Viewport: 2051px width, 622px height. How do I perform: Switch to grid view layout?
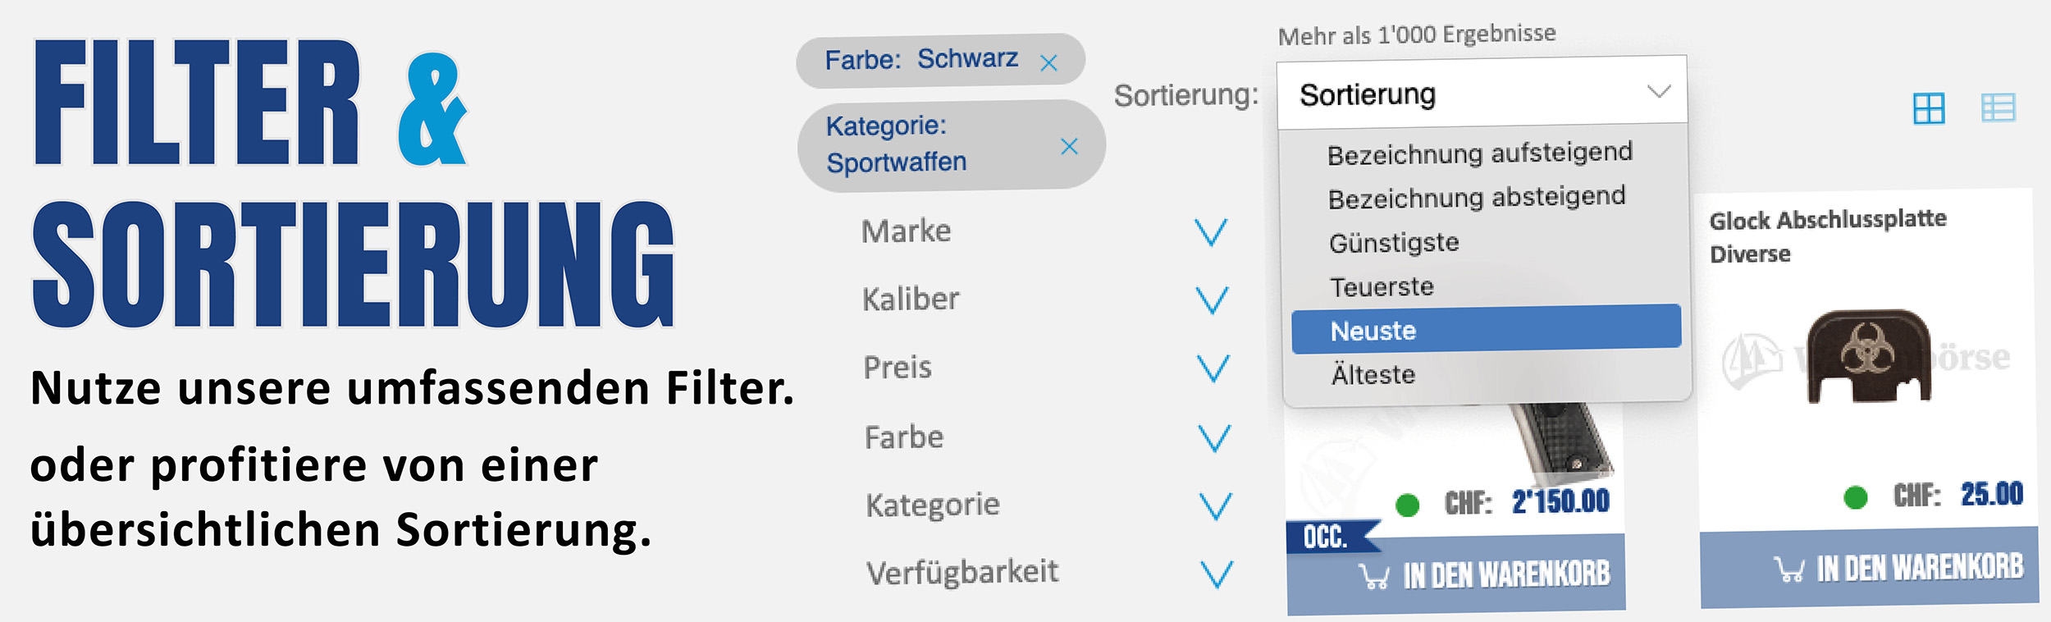[1928, 108]
